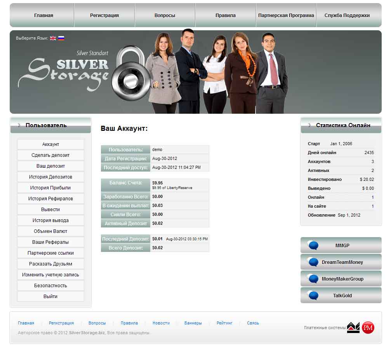
Task: Click the Дата Регистрации label
Action: (x=125, y=158)
